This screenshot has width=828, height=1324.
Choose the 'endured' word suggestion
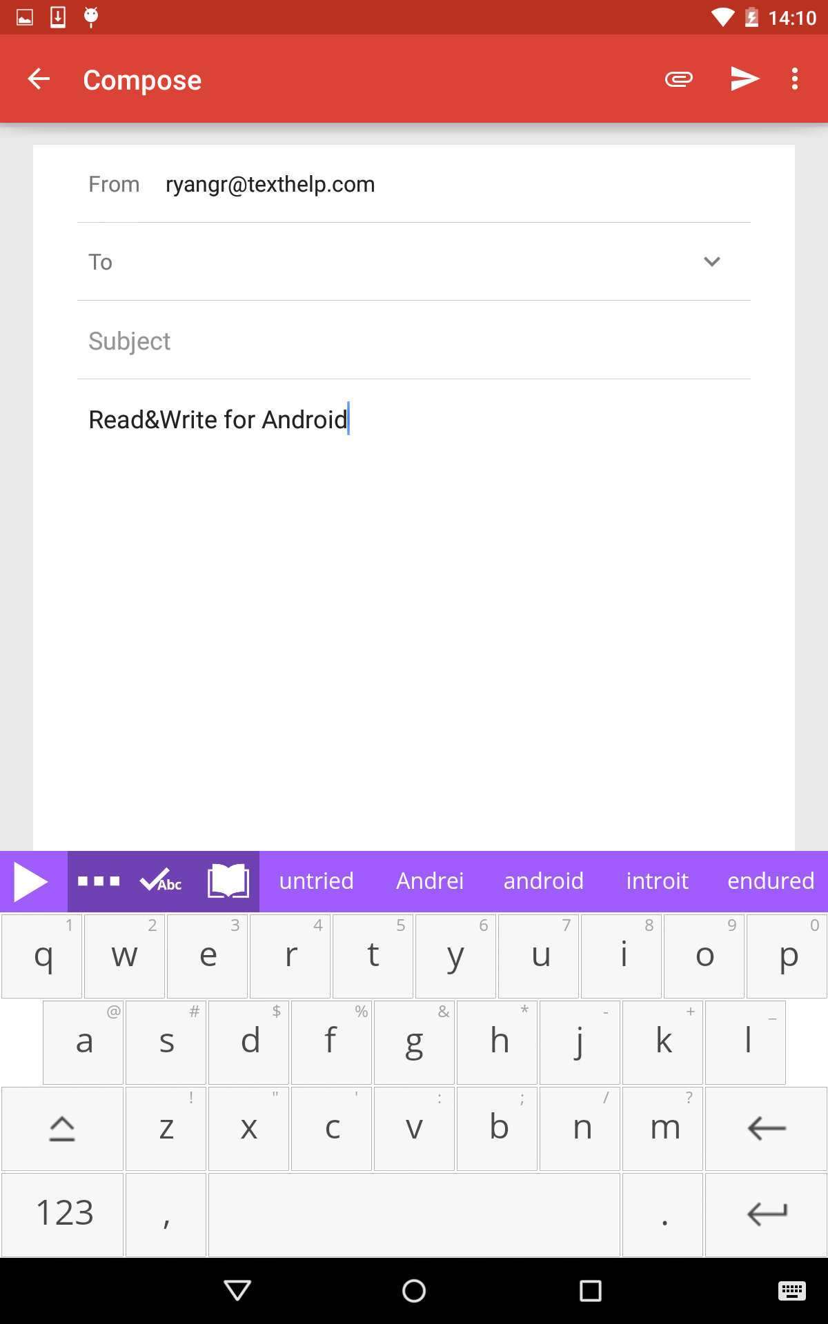coord(771,881)
